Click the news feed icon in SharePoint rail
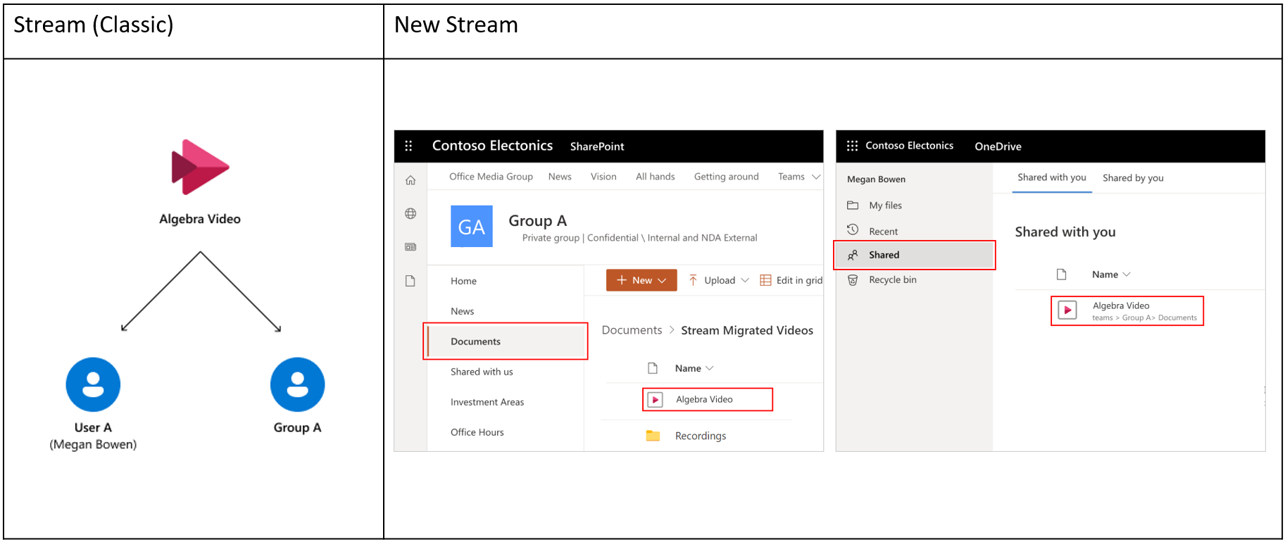 click(x=410, y=247)
